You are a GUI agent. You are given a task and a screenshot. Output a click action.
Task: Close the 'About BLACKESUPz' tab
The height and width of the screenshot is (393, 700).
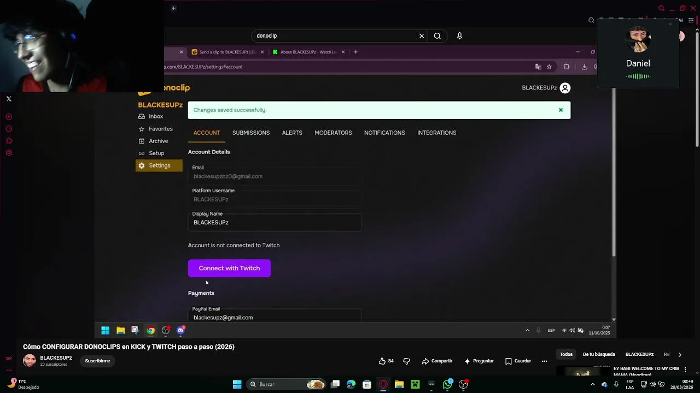343,52
